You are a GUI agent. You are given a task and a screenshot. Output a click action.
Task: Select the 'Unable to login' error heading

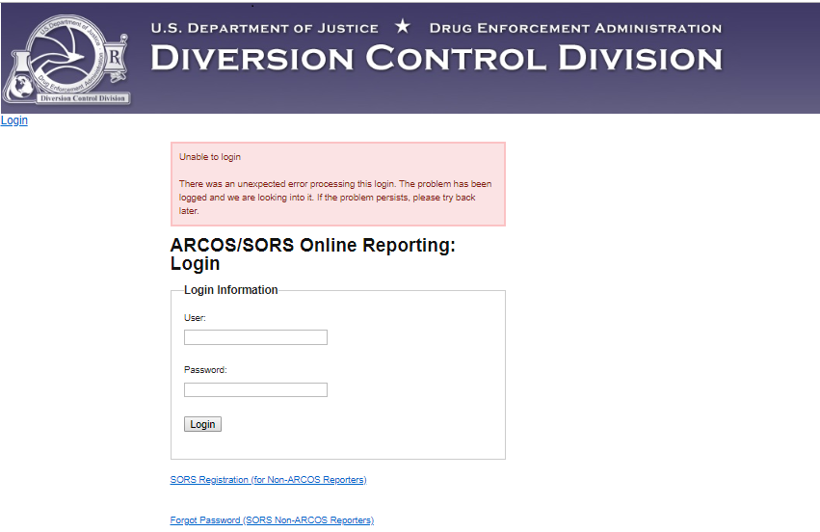tap(210, 157)
